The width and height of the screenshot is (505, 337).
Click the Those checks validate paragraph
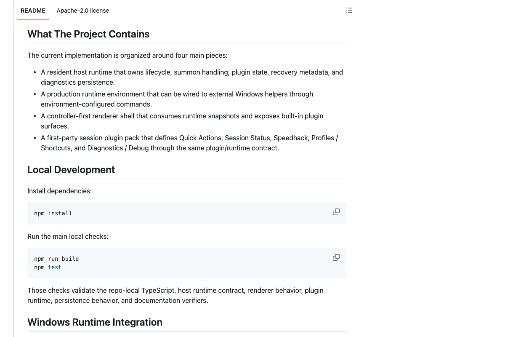(x=175, y=295)
